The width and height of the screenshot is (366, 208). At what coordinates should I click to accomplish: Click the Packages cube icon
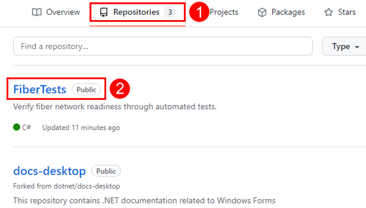pyautogui.click(x=262, y=12)
